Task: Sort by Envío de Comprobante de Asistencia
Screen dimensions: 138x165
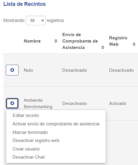Action: coord(103,48)
